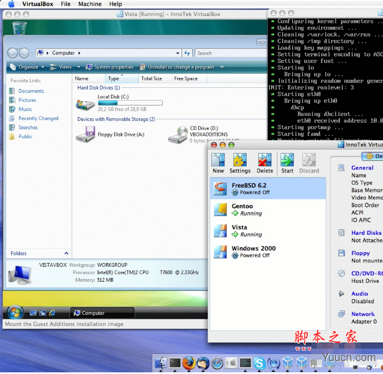
Task: Open the Floppy section link
Action: pyautogui.click(x=360, y=253)
